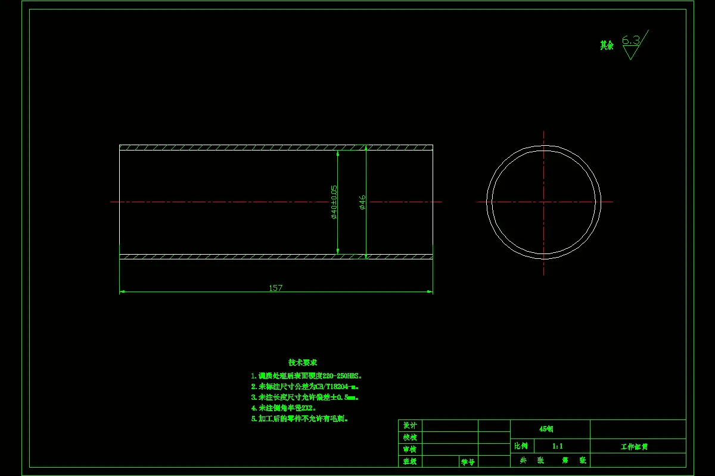Select the 技术要求 heading

point(303,362)
